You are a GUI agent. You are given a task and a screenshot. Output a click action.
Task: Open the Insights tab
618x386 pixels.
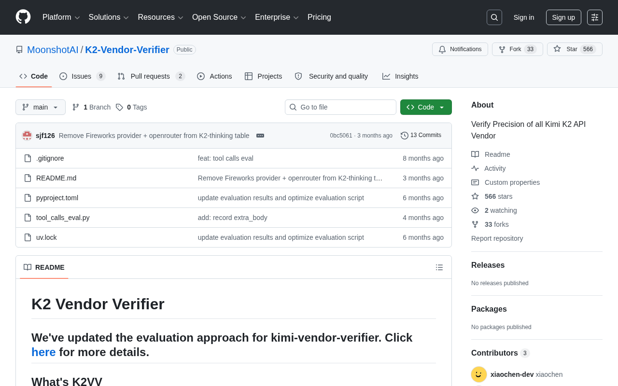pos(400,76)
